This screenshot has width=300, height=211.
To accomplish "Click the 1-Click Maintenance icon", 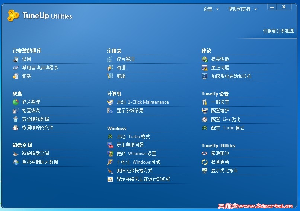I will pos(110,102).
